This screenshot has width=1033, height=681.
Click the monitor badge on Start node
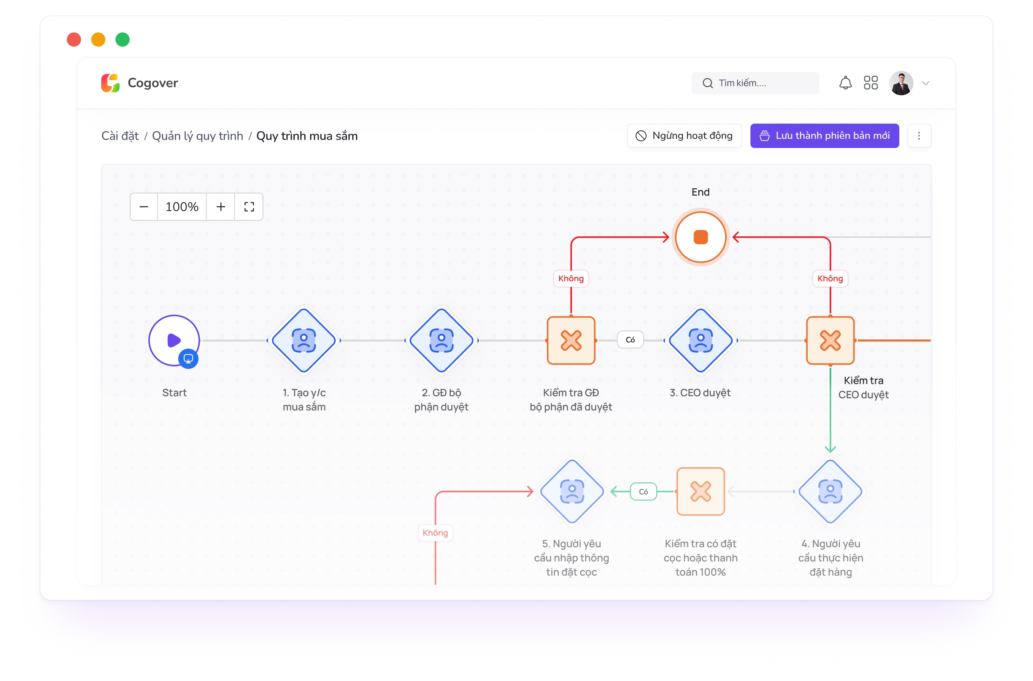188,359
